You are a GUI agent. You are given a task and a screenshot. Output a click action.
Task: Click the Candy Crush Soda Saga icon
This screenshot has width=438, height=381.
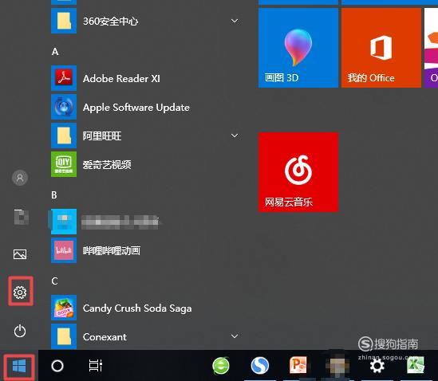(64, 308)
